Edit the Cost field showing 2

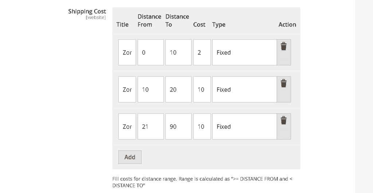202,52
